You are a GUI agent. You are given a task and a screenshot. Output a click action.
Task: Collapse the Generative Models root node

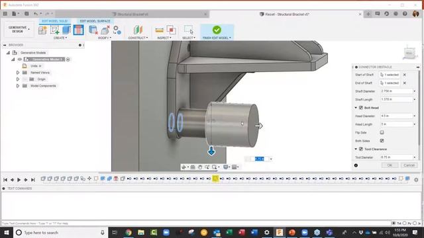click(x=8, y=53)
